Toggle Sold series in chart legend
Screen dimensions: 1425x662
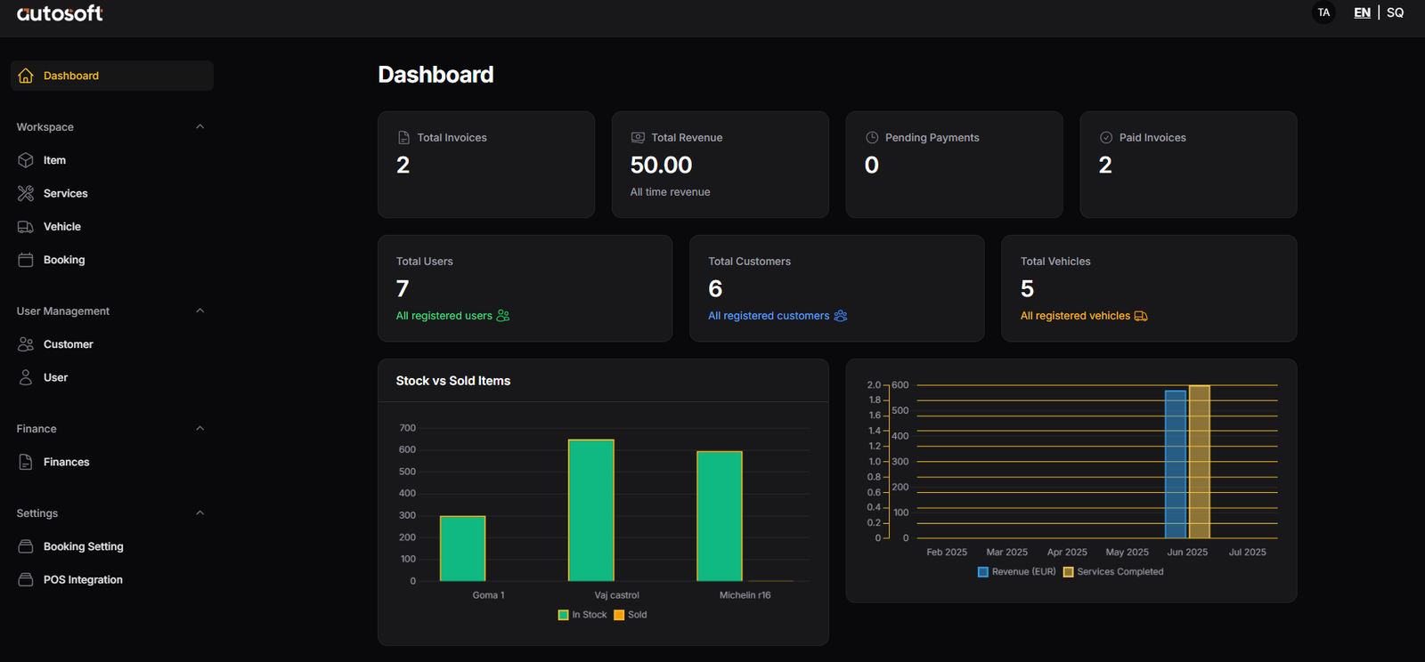coord(631,615)
